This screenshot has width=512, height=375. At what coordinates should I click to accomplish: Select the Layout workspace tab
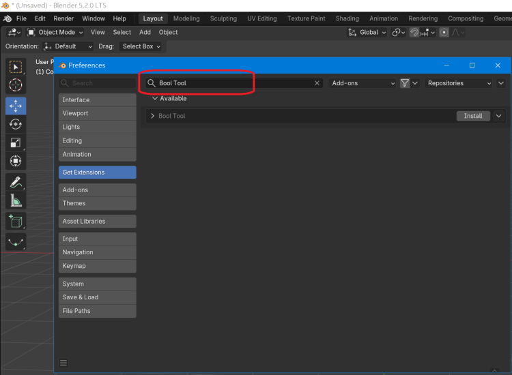pyautogui.click(x=153, y=18)
